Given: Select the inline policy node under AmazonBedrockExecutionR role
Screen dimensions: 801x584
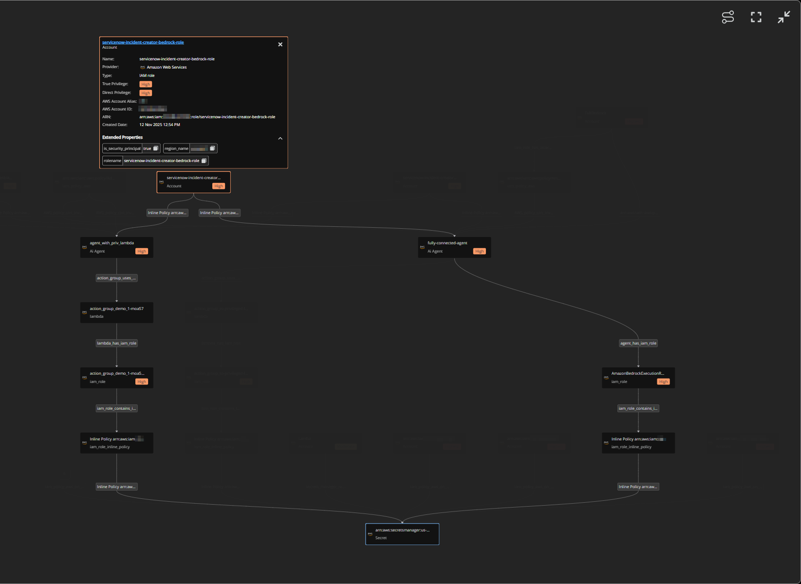Looking at the screenshot, I should tap(638, 443).
